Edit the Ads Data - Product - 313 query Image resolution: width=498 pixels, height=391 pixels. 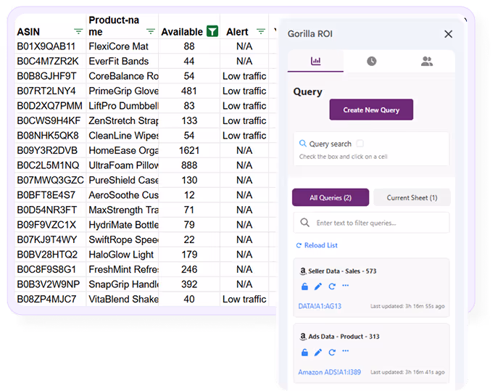click(x=318, y=353)
